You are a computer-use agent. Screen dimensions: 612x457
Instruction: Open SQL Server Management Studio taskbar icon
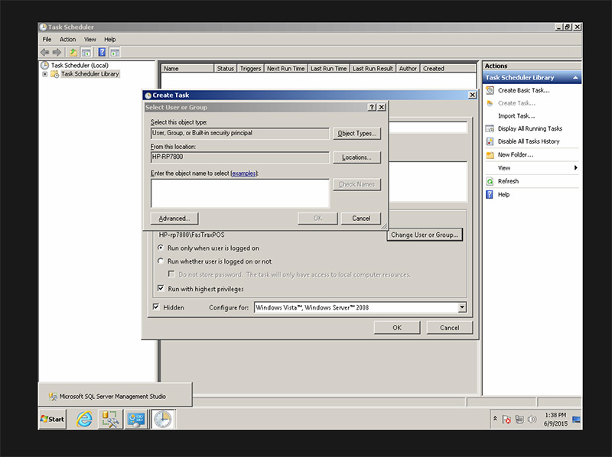110,420
